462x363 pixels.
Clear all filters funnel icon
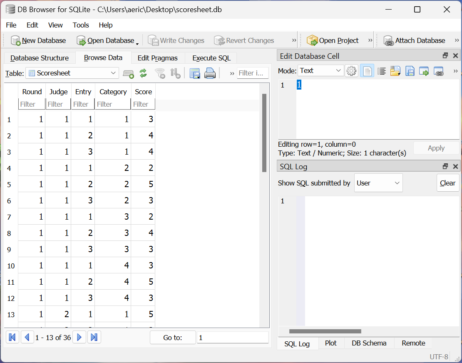(x=160, y=73)
